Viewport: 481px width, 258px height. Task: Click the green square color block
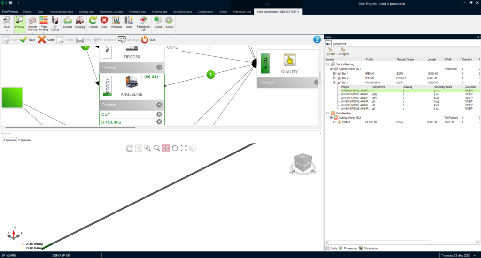click(12, 98)
